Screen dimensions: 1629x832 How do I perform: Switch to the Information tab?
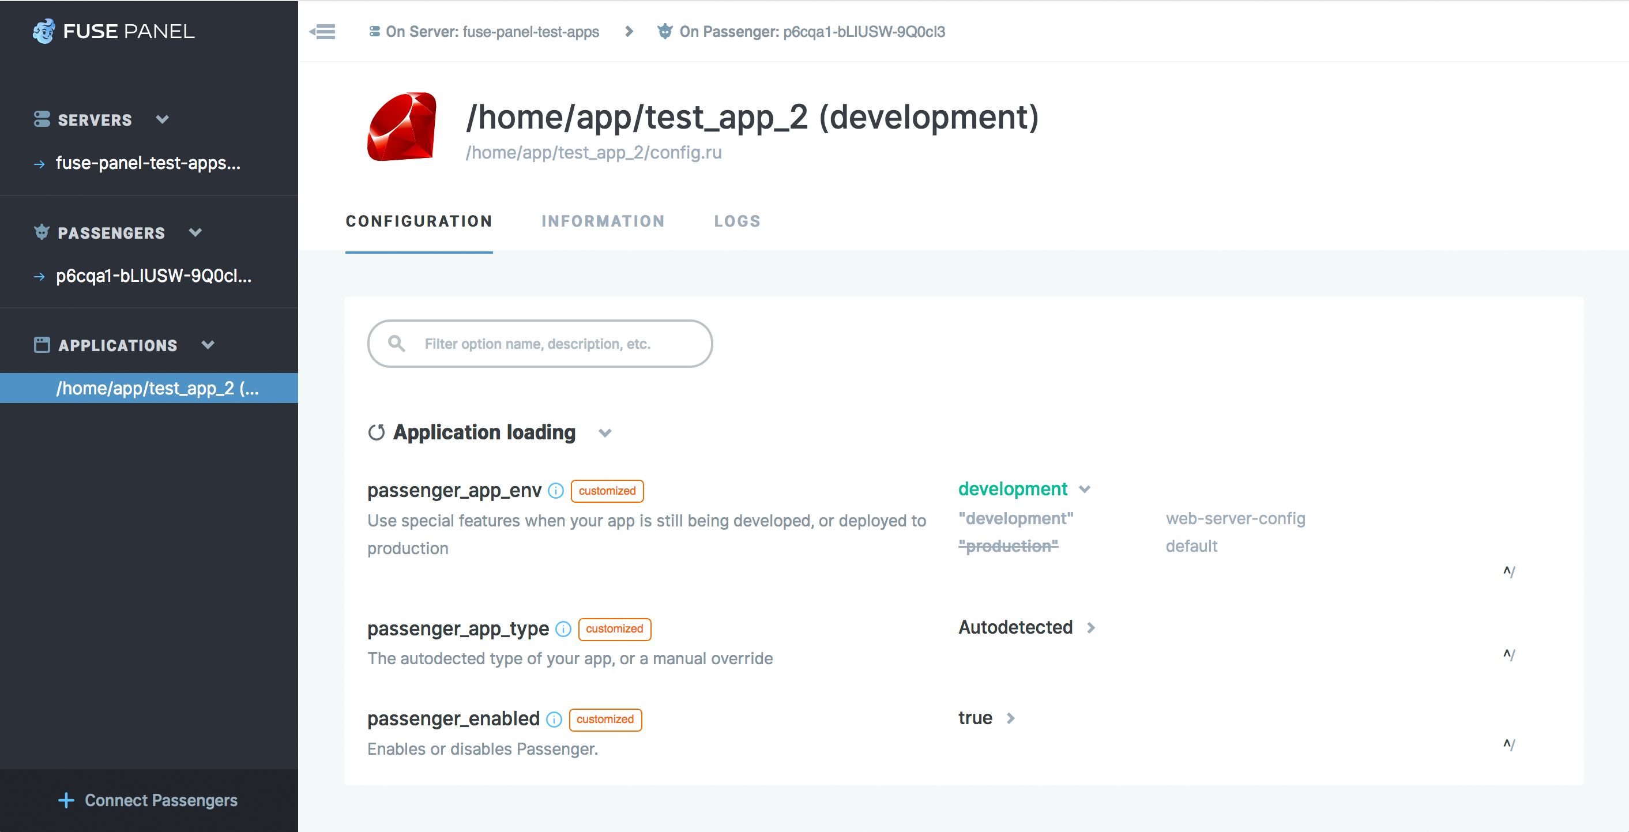pyautogui.click(x=603, y=221)
